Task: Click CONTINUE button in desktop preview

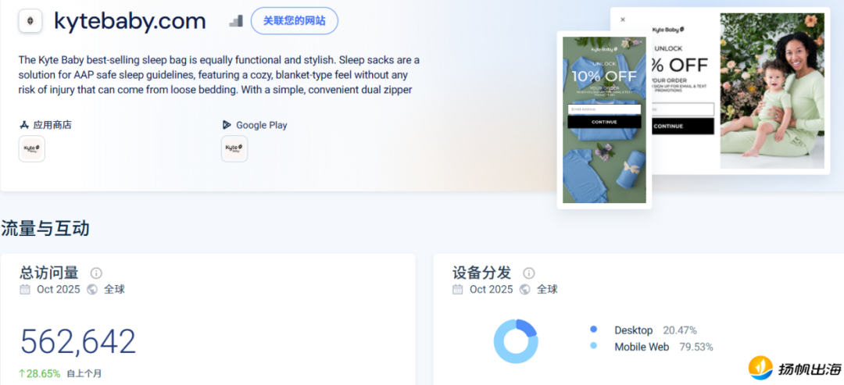Action: 682,127
